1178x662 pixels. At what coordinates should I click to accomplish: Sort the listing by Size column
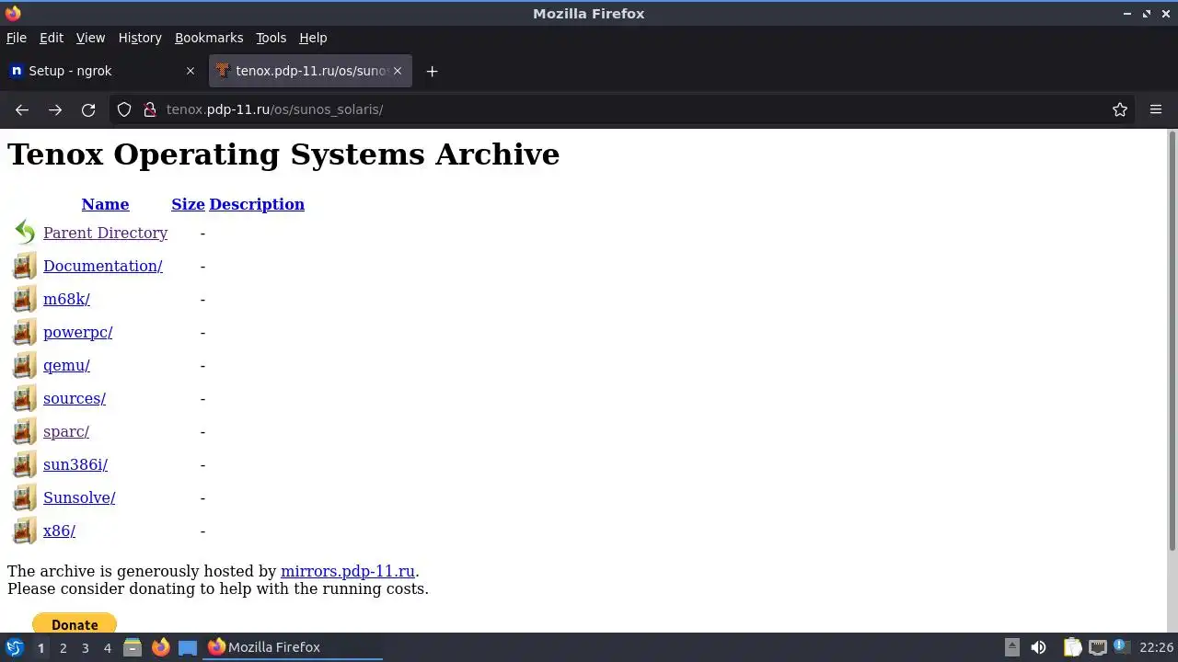click(x=188, y=204)
